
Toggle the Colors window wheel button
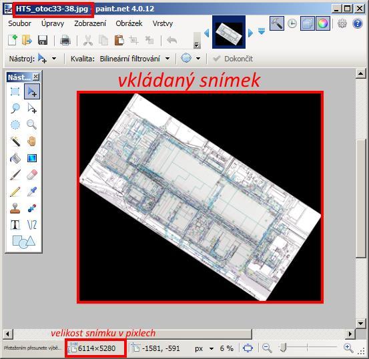point(323,23)
